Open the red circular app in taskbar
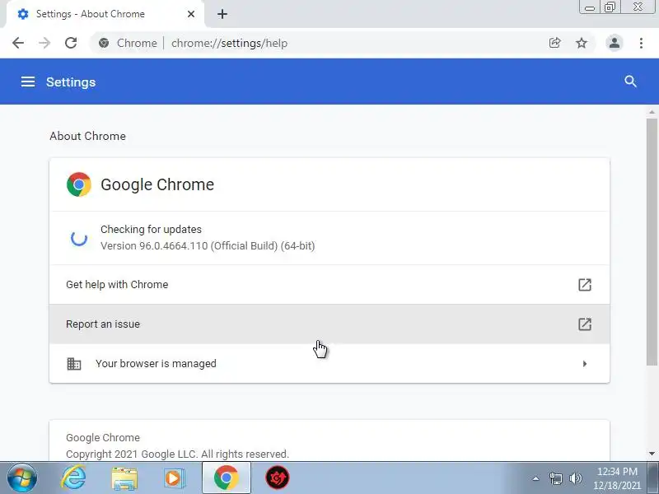The height and width of the screenshot is (494, 659). pyautogui.click(x=278, y=478)
